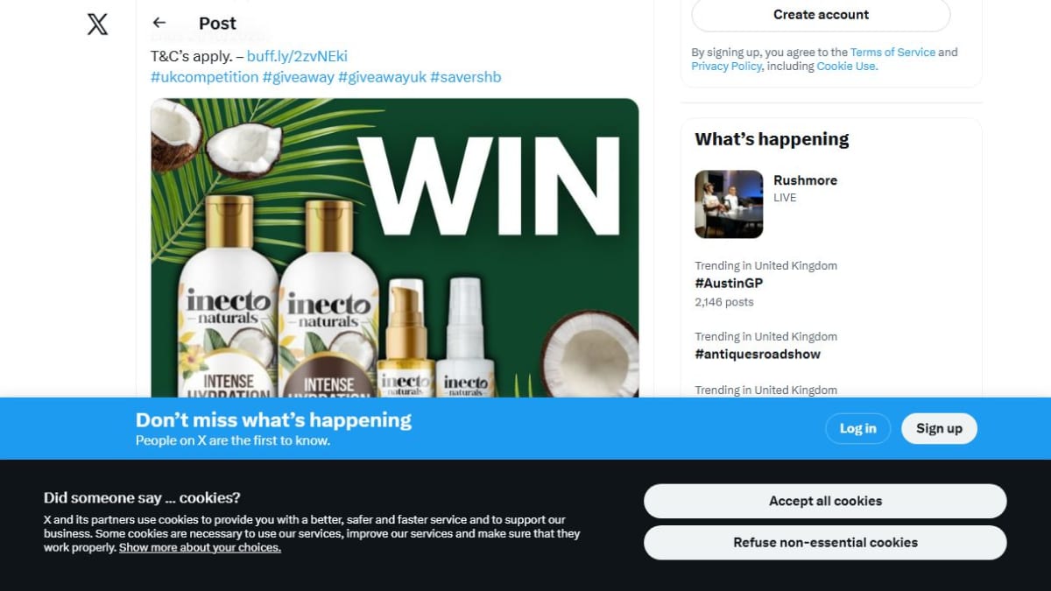Click the Log in button

[x=857, y=428]
